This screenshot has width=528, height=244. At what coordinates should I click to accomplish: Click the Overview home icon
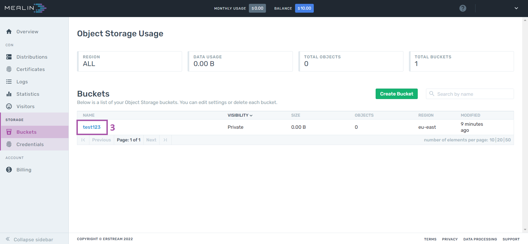click(x=9, y=32)
